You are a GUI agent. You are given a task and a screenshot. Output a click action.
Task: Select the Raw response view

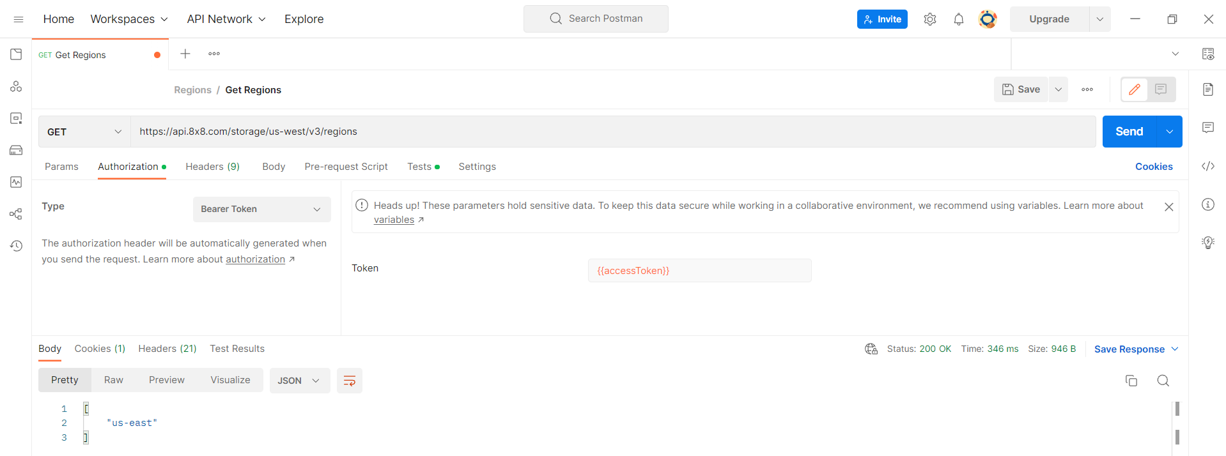pyautogui.click(x=114, y=380)
